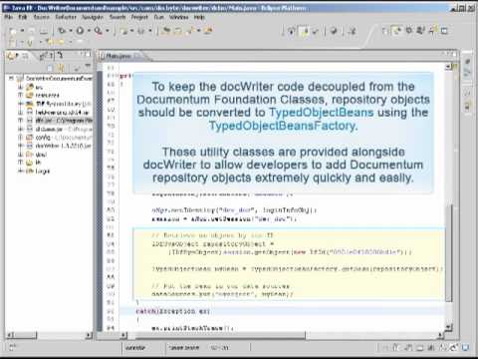Click the Search flashlight toolbar icon
The height and width of the screenshot is (359, 478).
(190, 31)
